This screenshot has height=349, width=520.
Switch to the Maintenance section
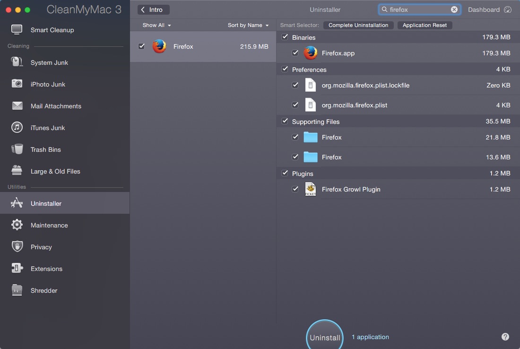click(x=49, y=225)
